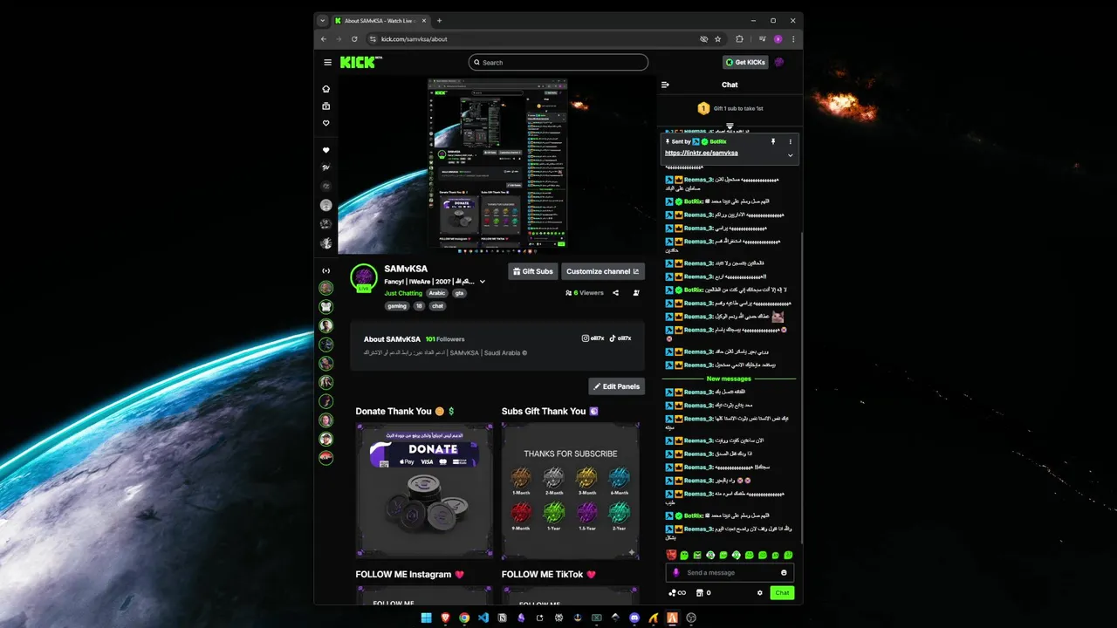Open Discord in the taskbar
Screen dimensions: 1117x628
click(x=634, y=618)
